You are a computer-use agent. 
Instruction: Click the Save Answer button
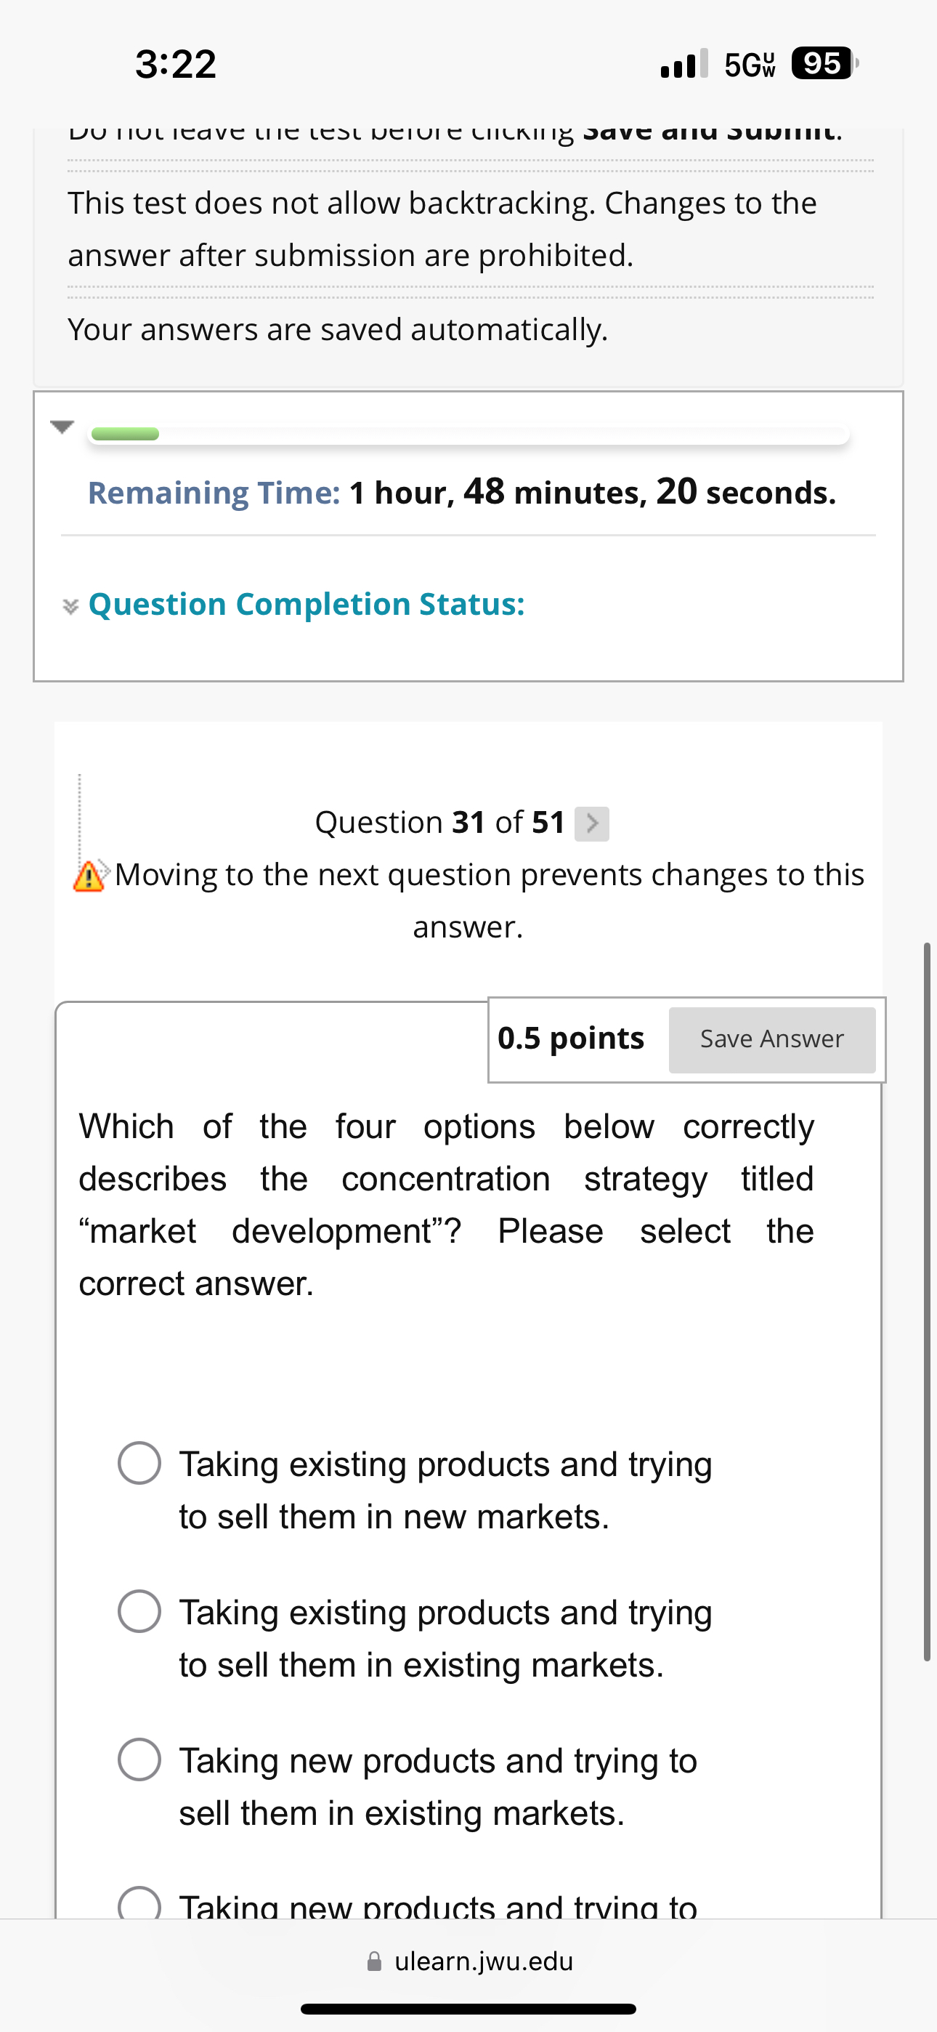tap(771, 1039)
